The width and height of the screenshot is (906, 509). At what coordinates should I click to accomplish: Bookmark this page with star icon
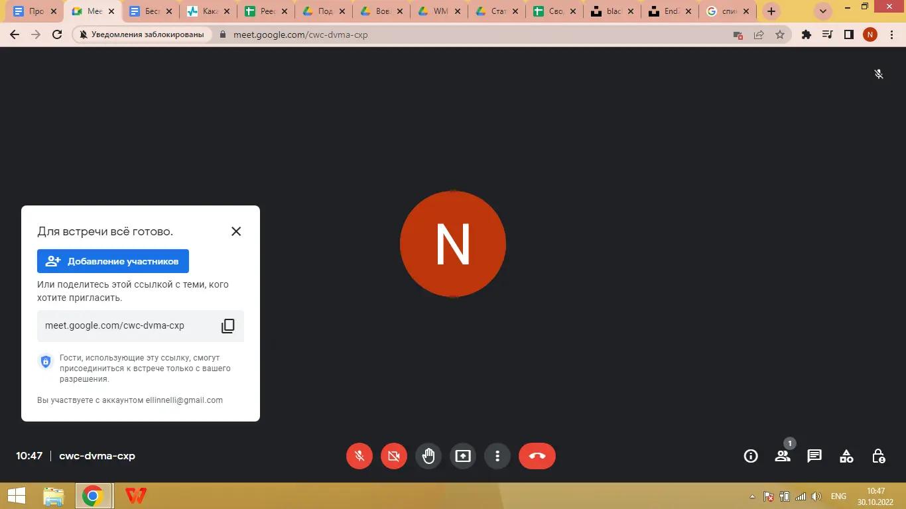pos(780,34)
